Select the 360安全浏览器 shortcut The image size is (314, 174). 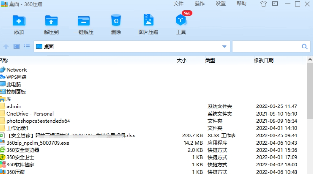[20, 150]
